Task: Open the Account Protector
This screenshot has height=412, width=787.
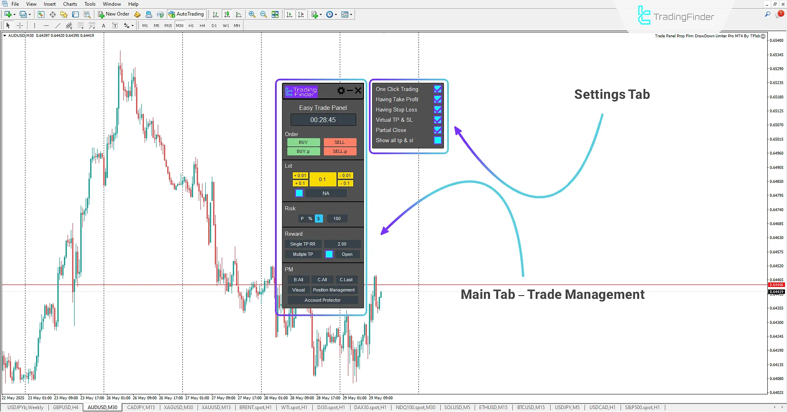Action: pos(322,300)
